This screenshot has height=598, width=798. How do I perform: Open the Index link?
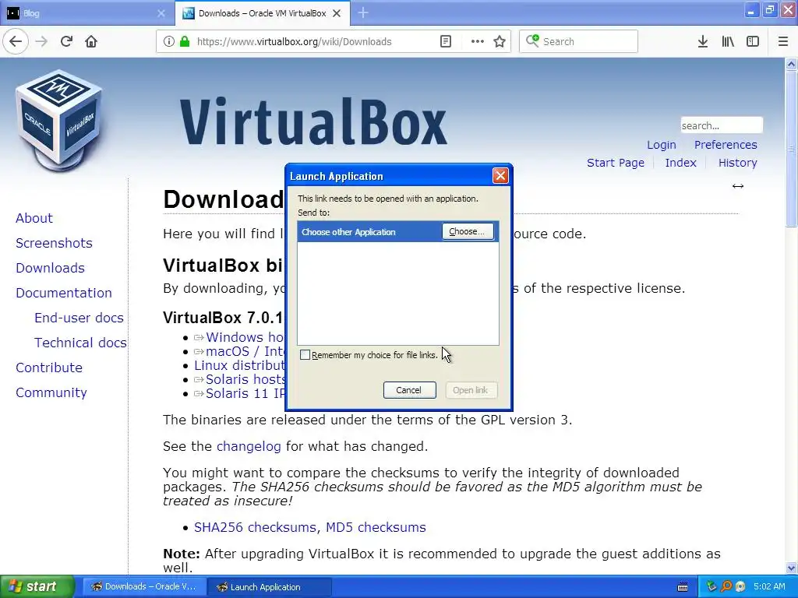click(x=680, y=163)
